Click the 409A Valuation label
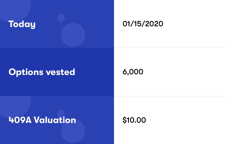Image resolution: width=228 pixels, height=144 pixels. 42,120
